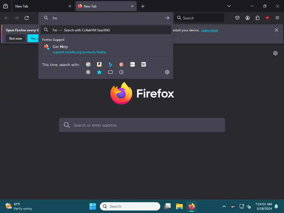Screen dimensions: 284x213
Task: Open File Explorer from taskbar
Action: coord(179,206)
